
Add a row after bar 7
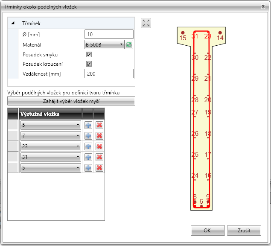click(88, 136)
